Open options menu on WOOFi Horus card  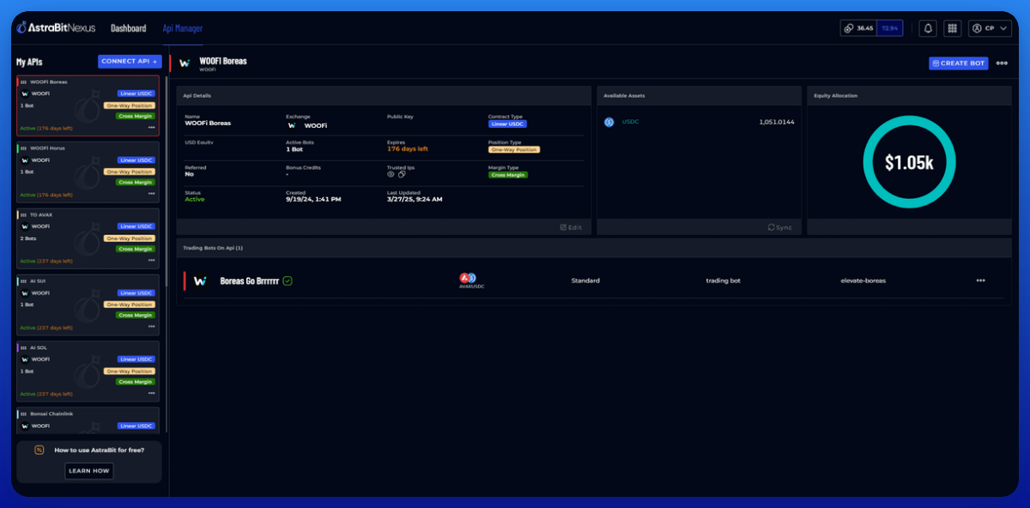click(151, 195)
